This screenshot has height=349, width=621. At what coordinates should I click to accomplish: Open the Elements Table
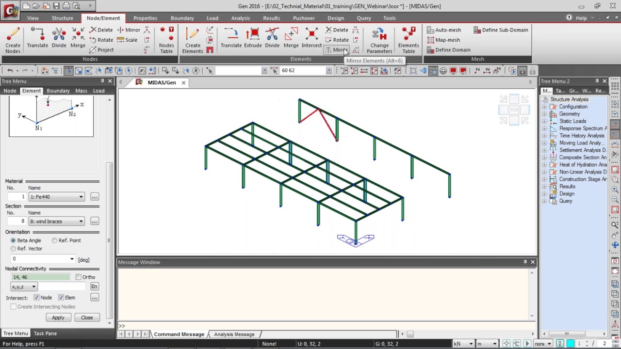409,40
